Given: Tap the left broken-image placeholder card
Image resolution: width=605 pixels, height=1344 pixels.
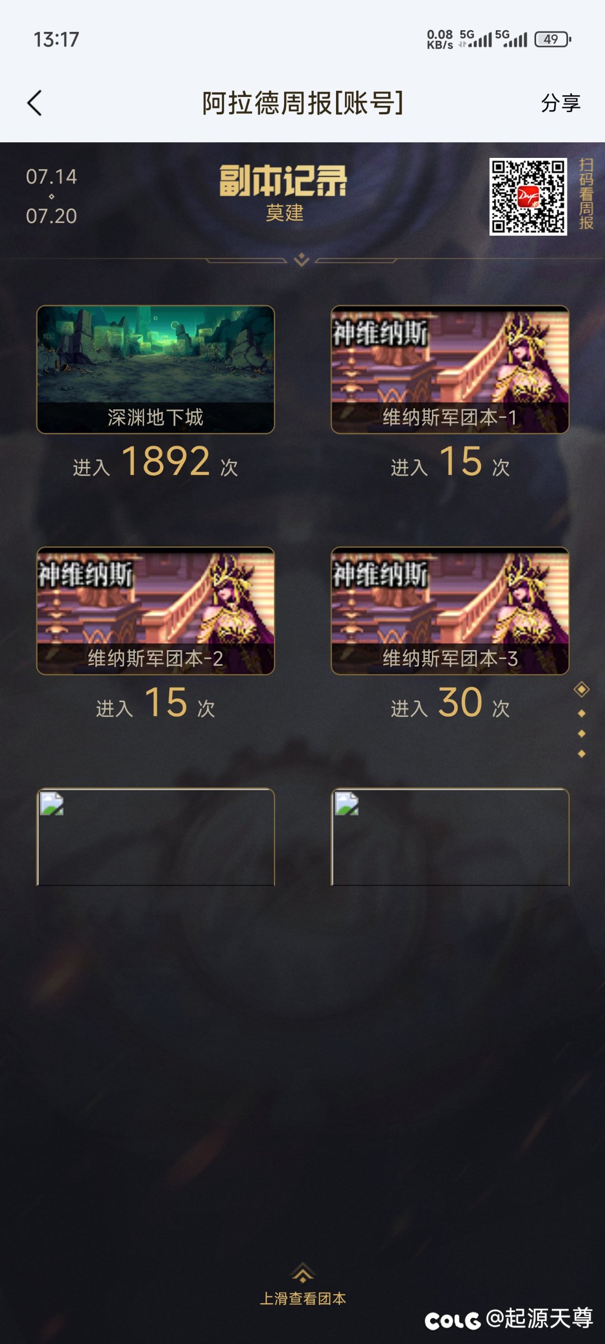Looking at the screenshot, I should [x=156, y=837].
